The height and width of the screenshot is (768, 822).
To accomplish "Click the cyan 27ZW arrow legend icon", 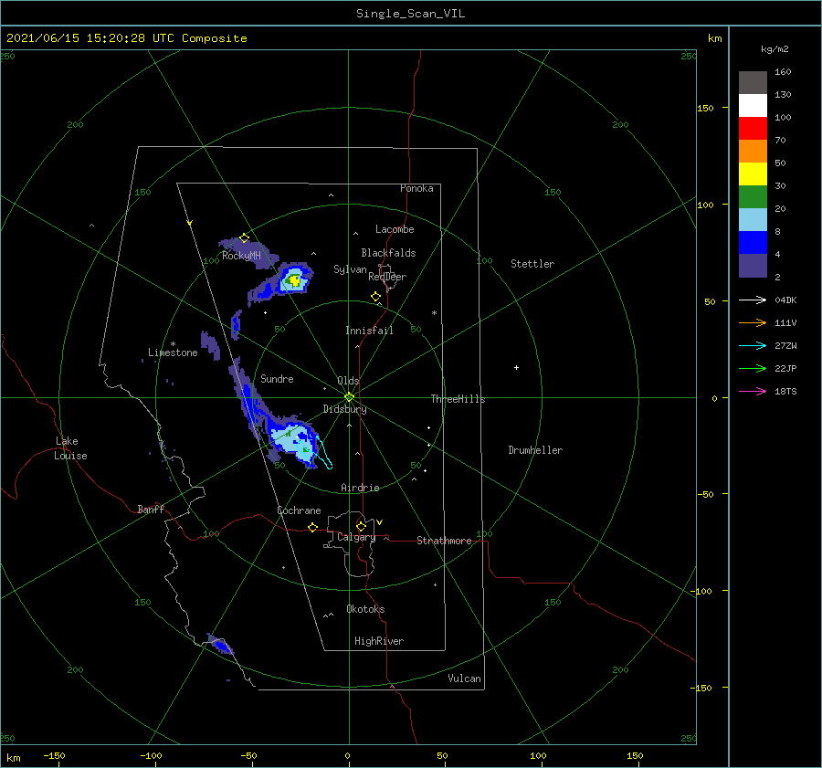I will pos(753,345).
